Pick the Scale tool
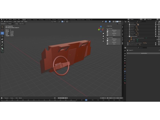The width and height of the screenshot is (160, 120). point(3,39)
